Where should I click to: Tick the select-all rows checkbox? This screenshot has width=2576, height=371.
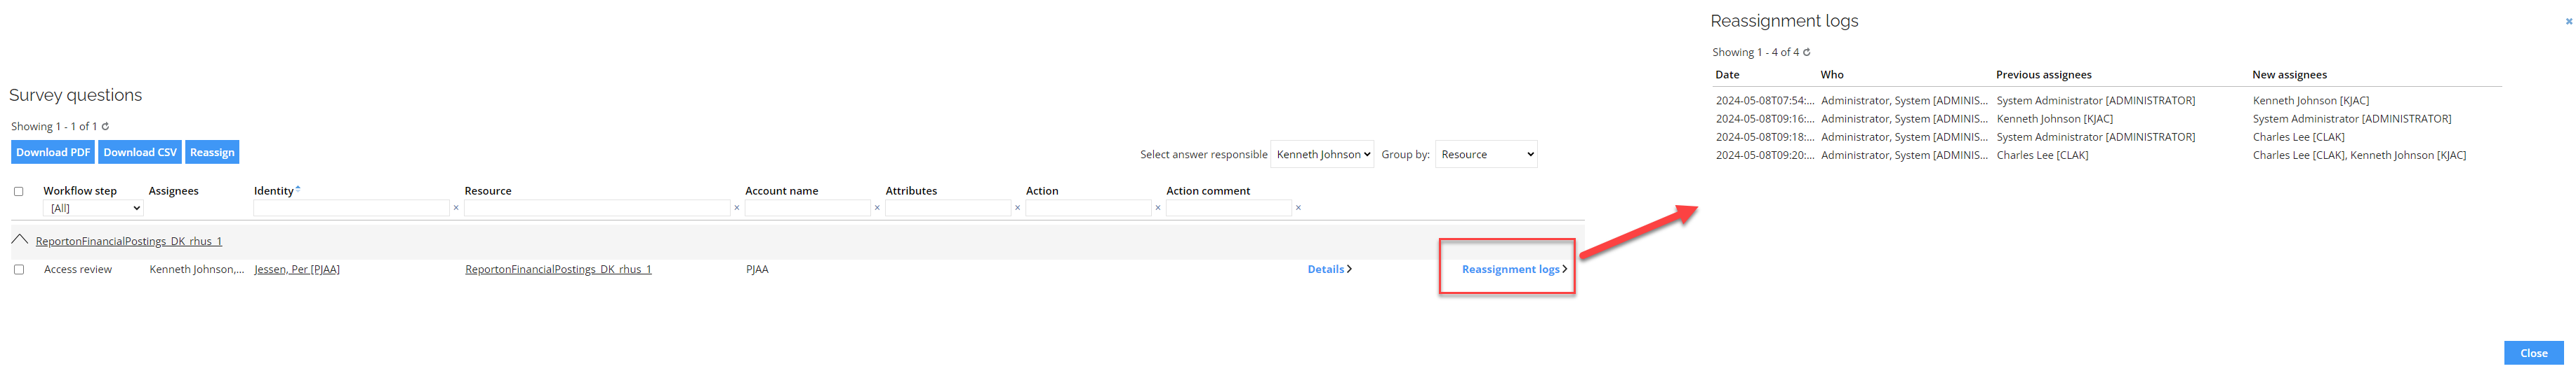(18, 192)
